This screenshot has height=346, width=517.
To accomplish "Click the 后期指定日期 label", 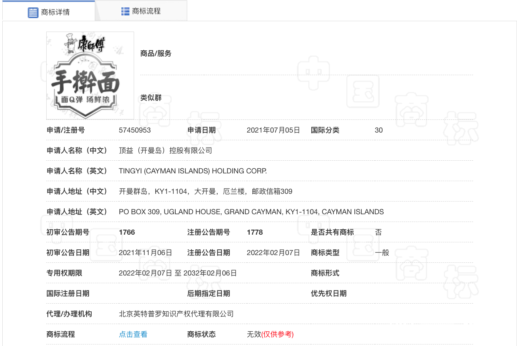I will (x=208, y=294).
